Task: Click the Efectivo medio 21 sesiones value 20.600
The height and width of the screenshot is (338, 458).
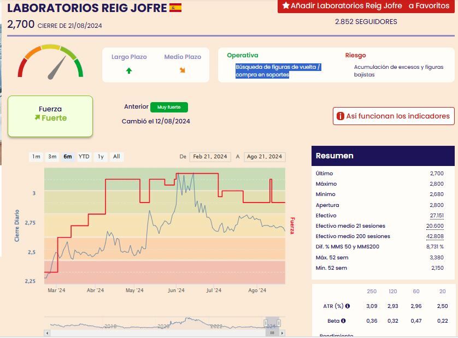Action: [x=435, y=226]
